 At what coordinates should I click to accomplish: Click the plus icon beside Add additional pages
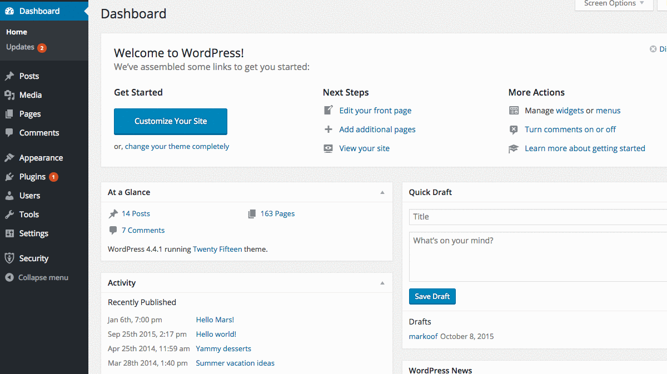tap(328, 129)
